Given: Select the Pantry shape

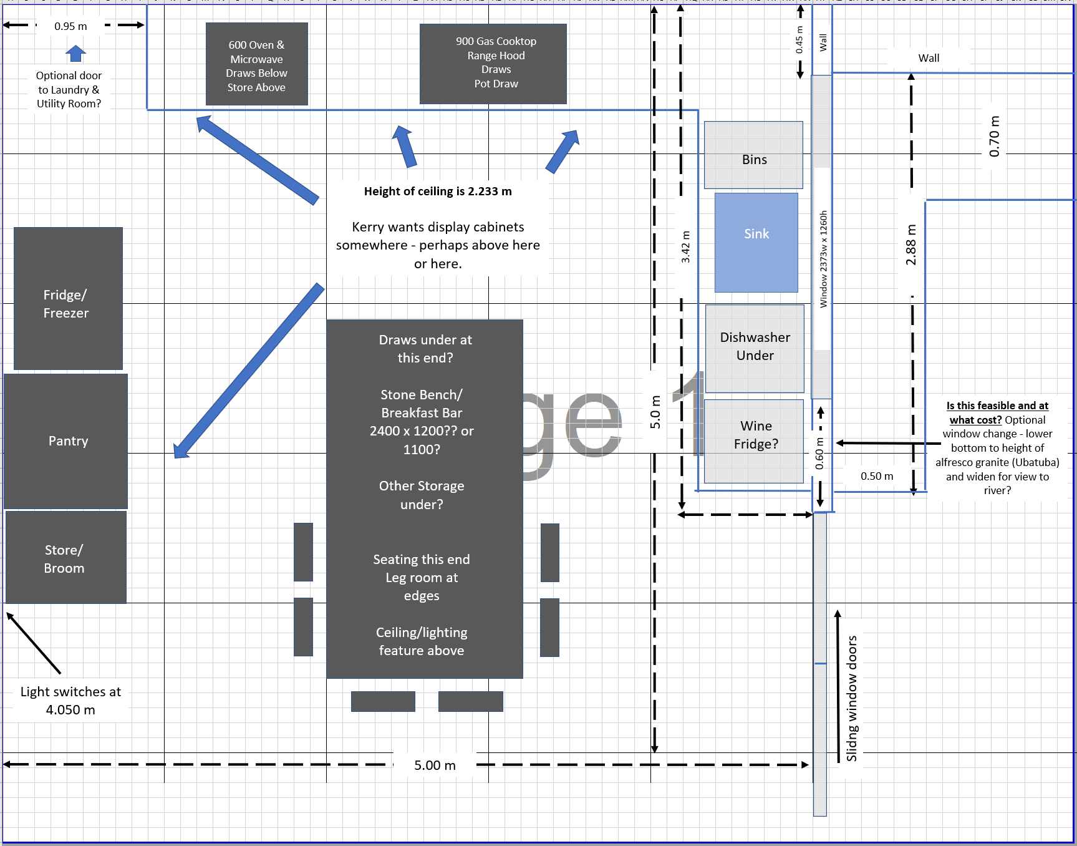Looking at the screenshot, I should click(x=66, y=442).
